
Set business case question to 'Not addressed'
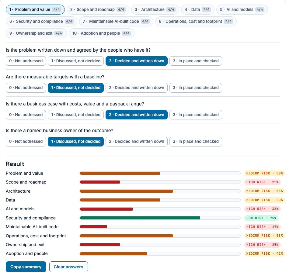(26, 115)
